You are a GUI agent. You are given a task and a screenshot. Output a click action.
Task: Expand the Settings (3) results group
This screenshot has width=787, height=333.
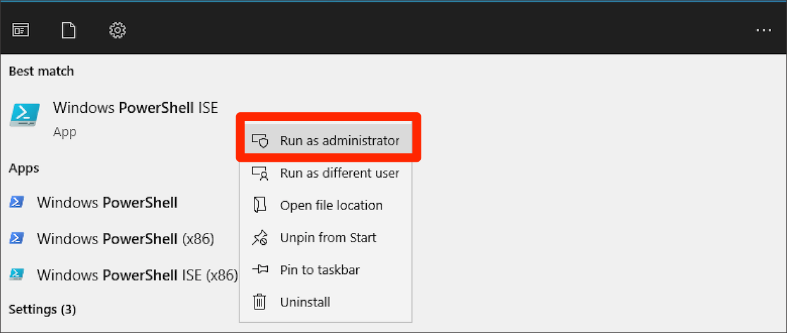point(43,310)
